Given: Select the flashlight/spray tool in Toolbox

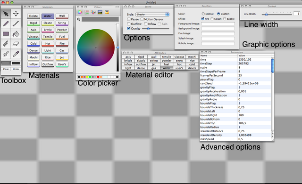Looking at the screenshot, I should click(x=6, y=54).
